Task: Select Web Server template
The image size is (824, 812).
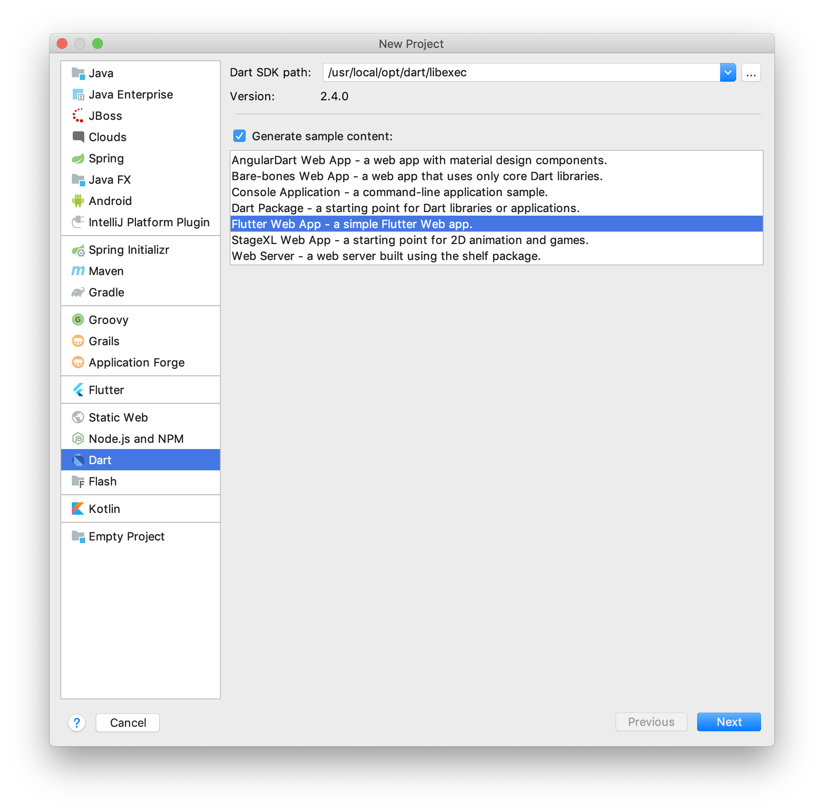Action: (x=496, y=256)
